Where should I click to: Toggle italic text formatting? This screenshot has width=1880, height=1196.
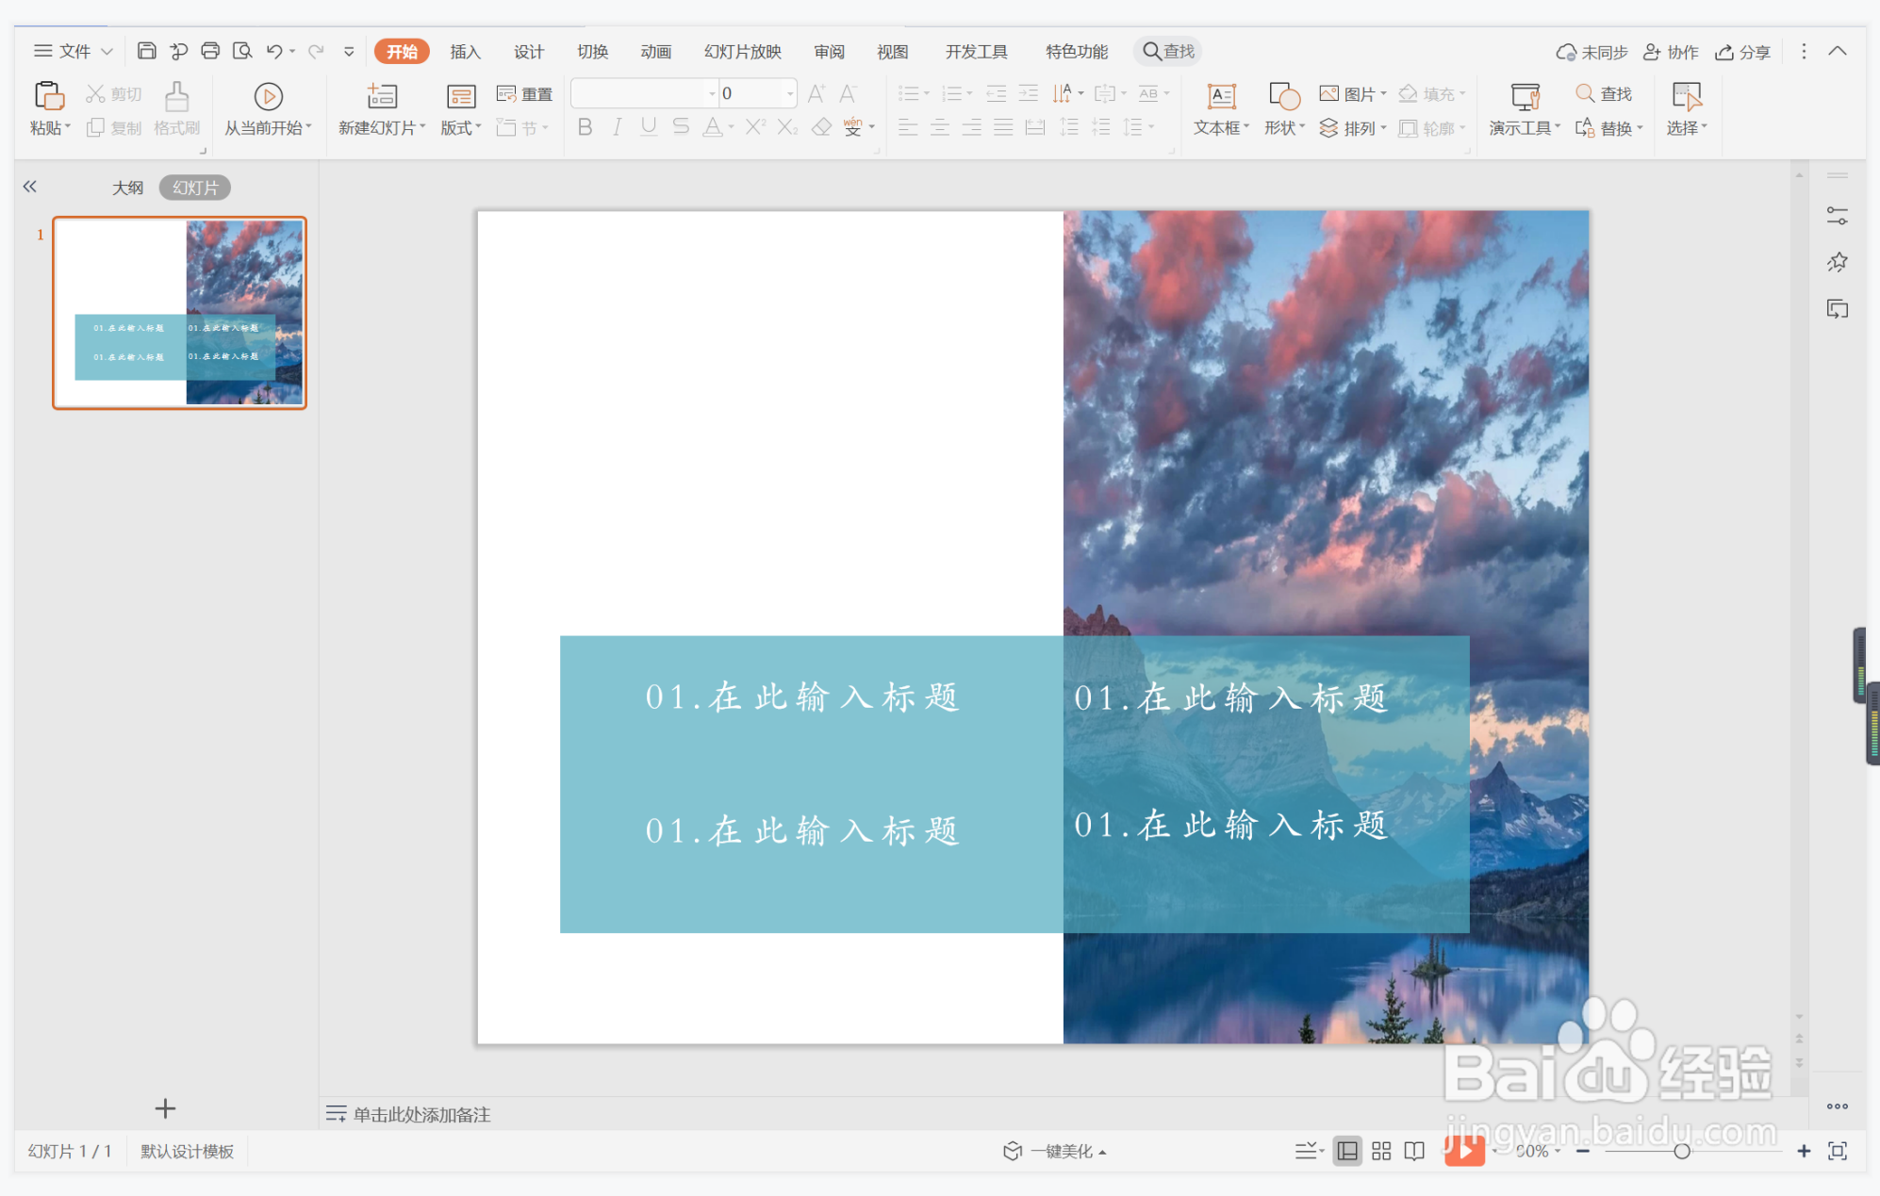click(x=617, y=127)
